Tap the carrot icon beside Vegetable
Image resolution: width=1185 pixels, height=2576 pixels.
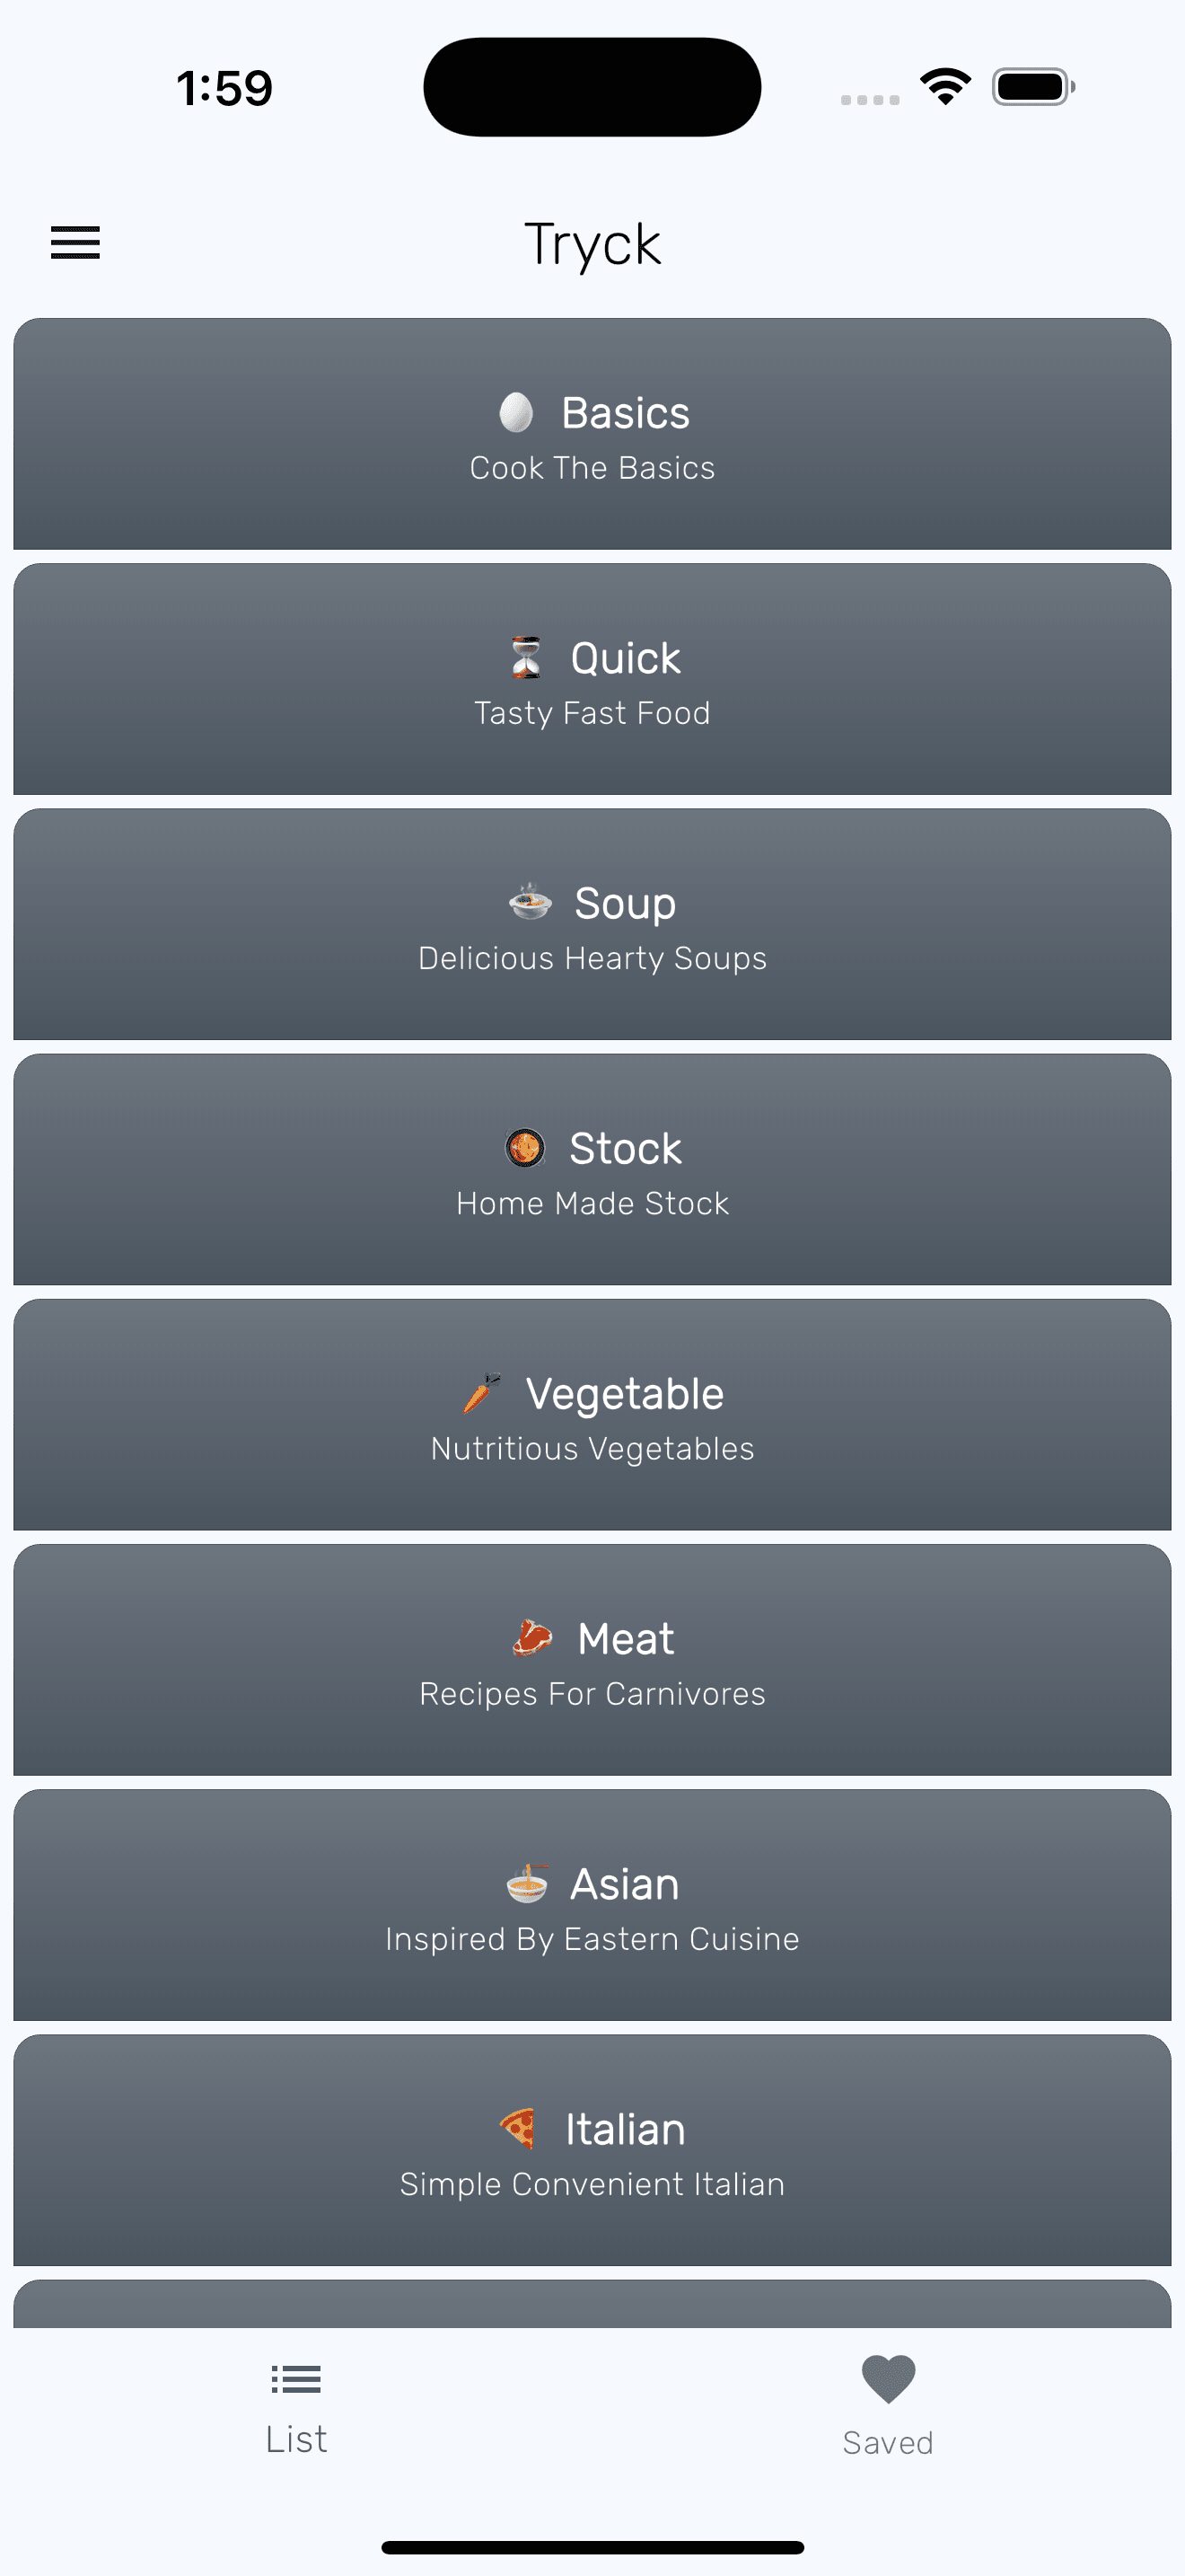point(481,1393)
